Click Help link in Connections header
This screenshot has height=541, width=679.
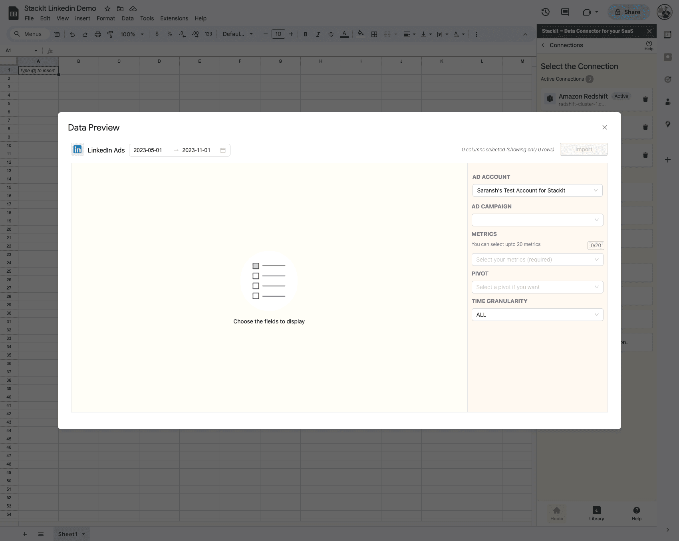click(649, 46)
